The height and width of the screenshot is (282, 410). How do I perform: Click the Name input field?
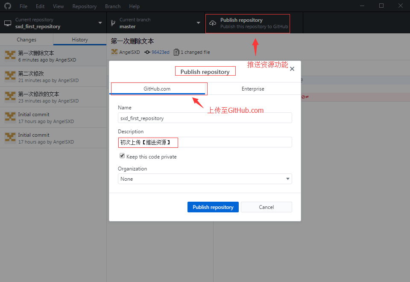205,118
